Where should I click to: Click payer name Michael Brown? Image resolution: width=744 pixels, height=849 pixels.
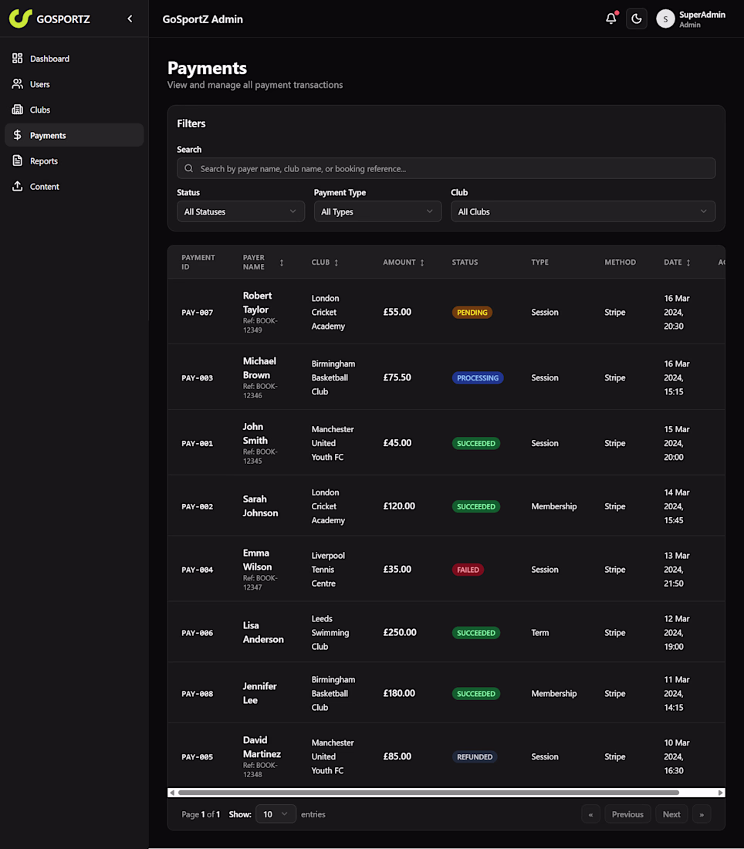(259, 368)
